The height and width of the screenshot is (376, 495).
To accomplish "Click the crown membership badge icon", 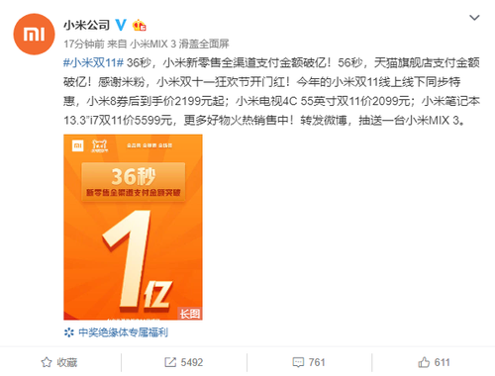I will (140, 25).
